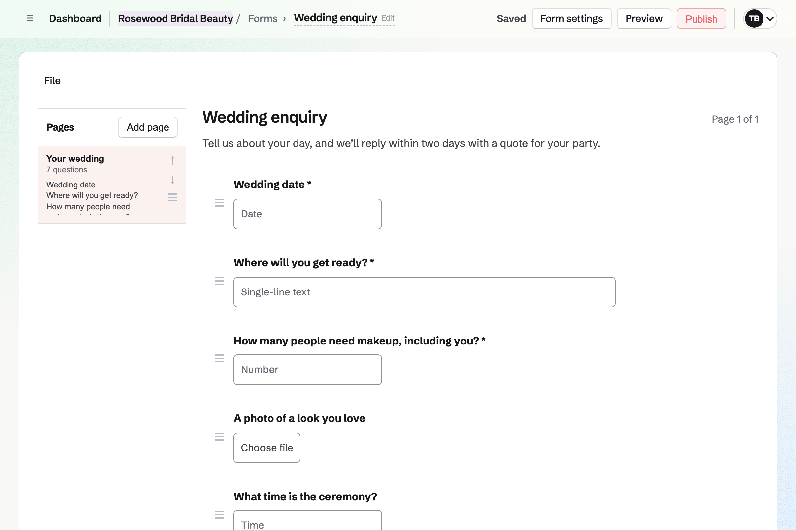Click drag handle beside Wedding date question
Screen dimensions: 796x530
pyautogui.click(x=220, y=203)
